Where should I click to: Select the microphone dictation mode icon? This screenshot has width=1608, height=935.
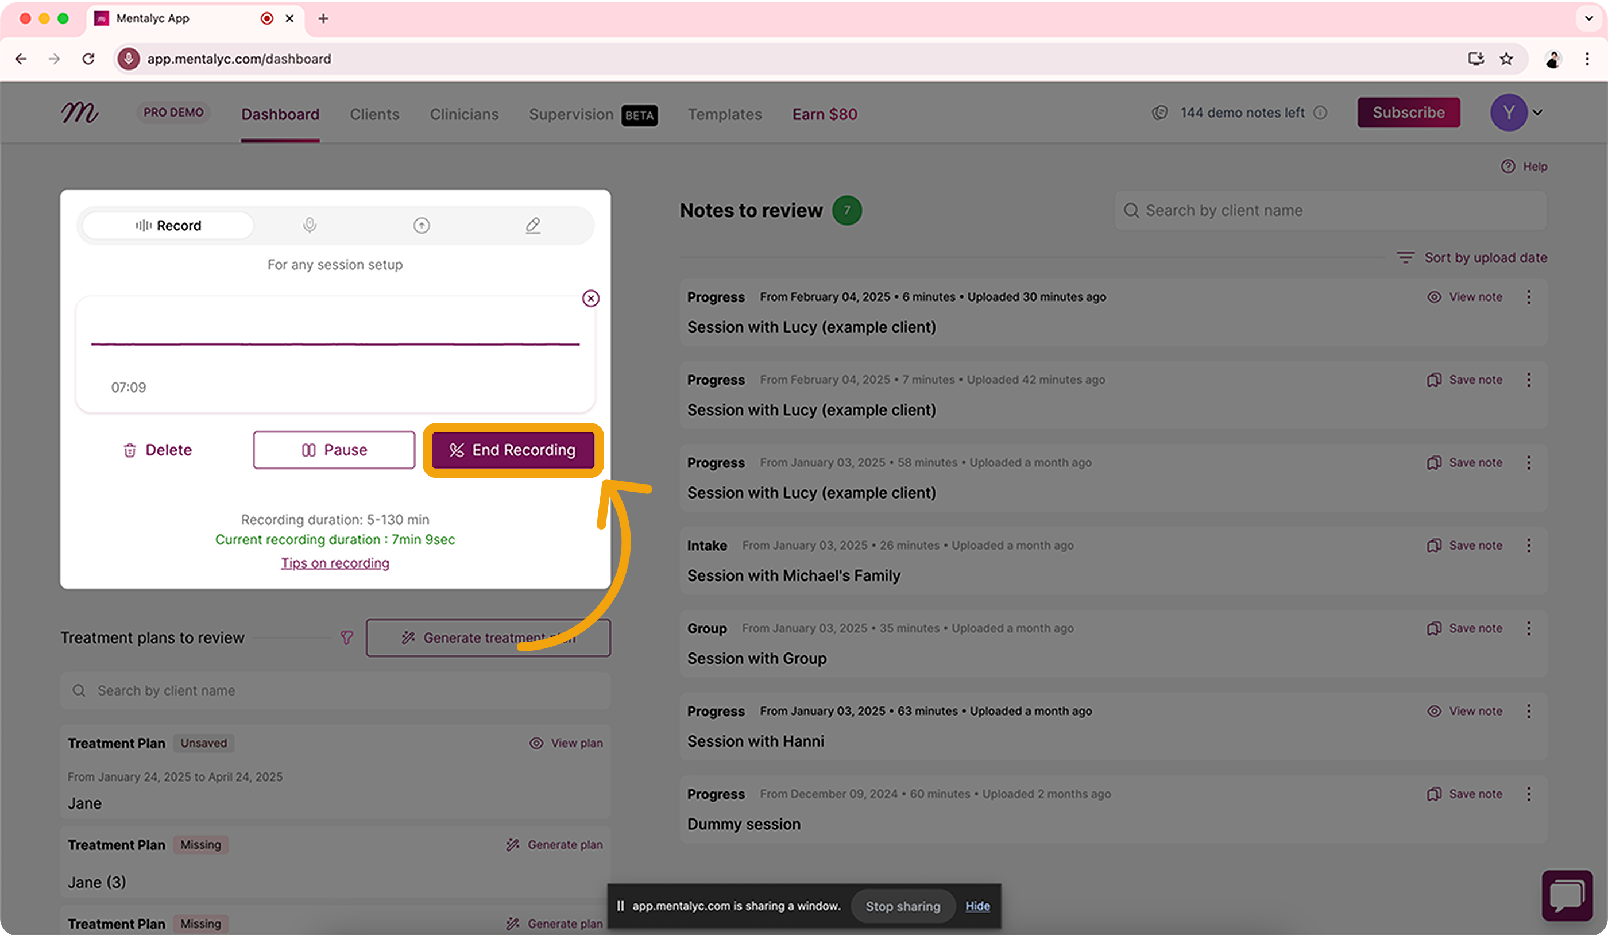coord(310,225)
